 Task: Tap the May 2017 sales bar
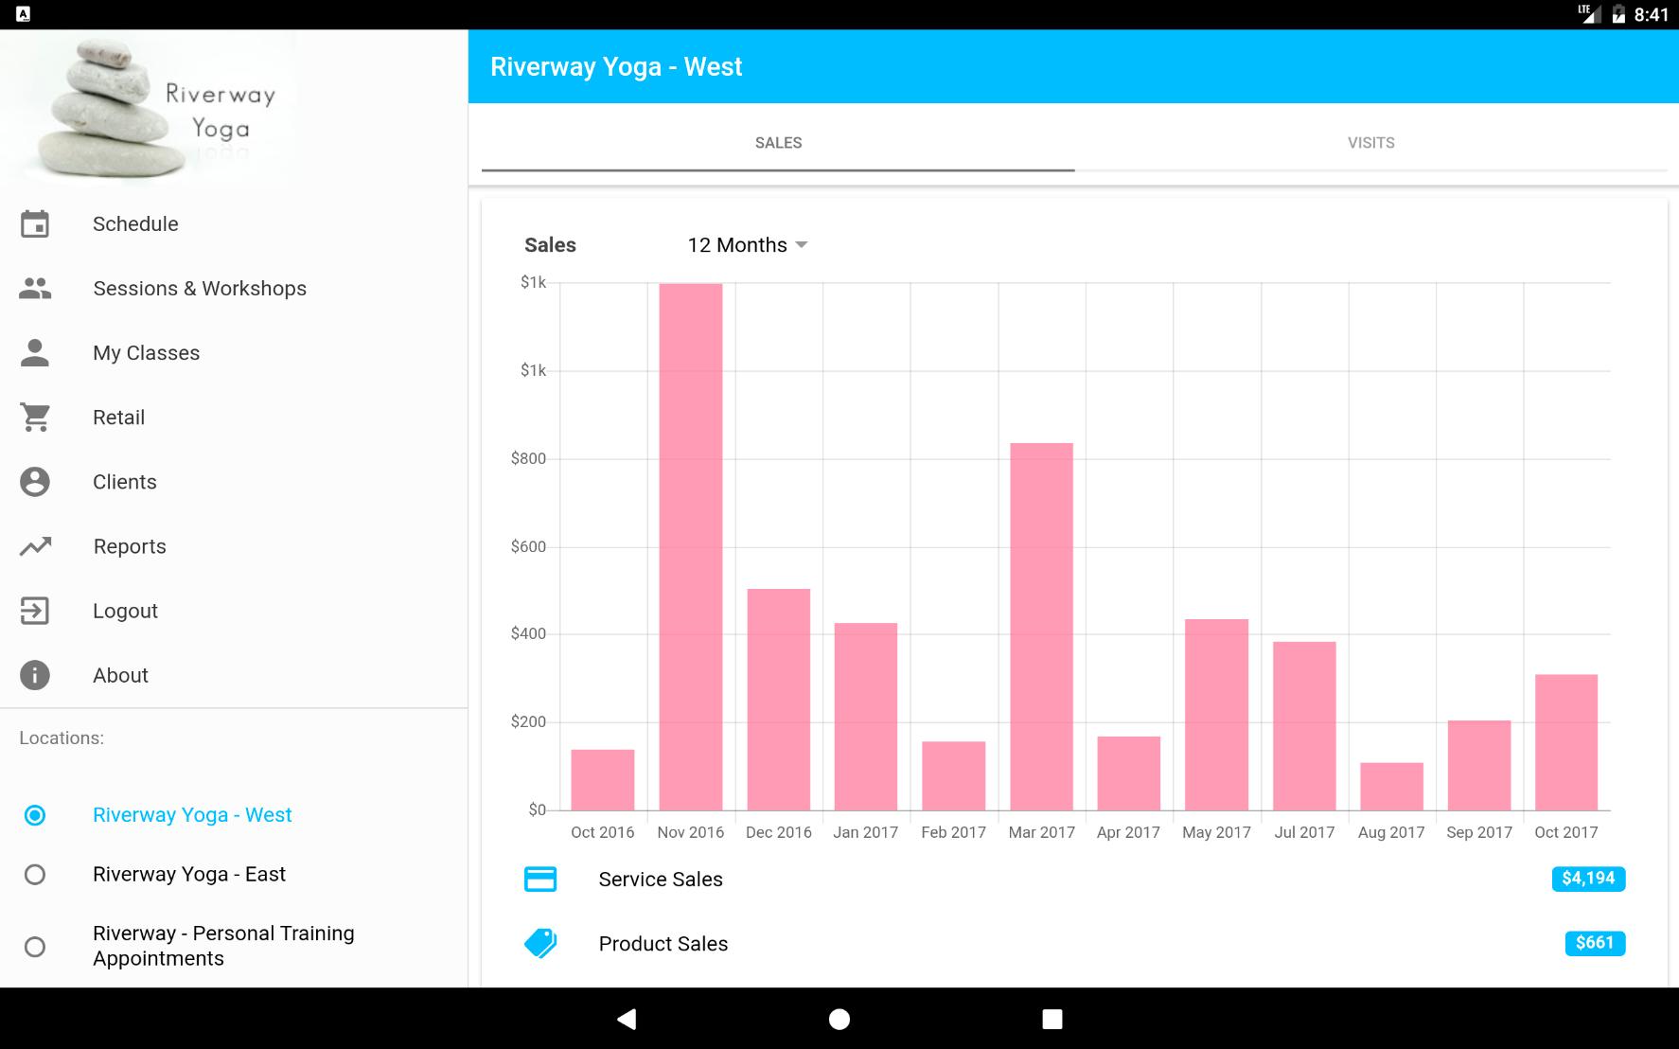pyautogui.click(x=1217, y=715)
